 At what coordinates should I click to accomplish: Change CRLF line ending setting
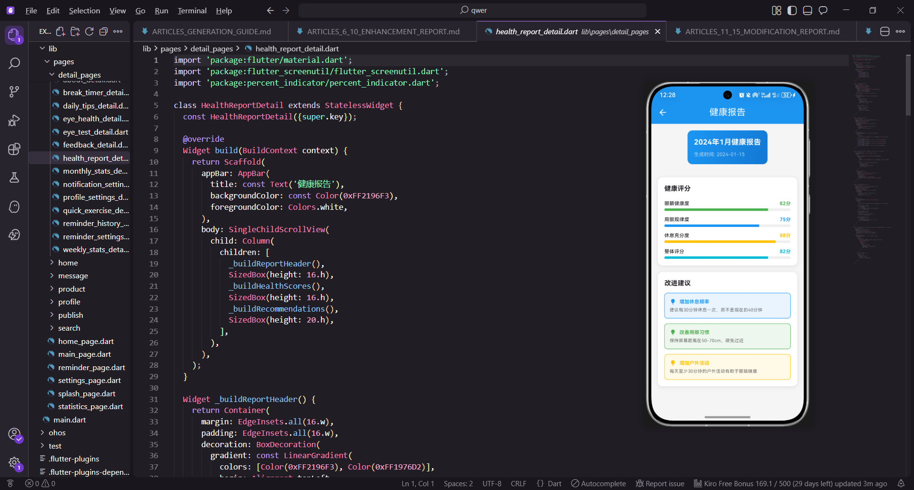(518, 483)
